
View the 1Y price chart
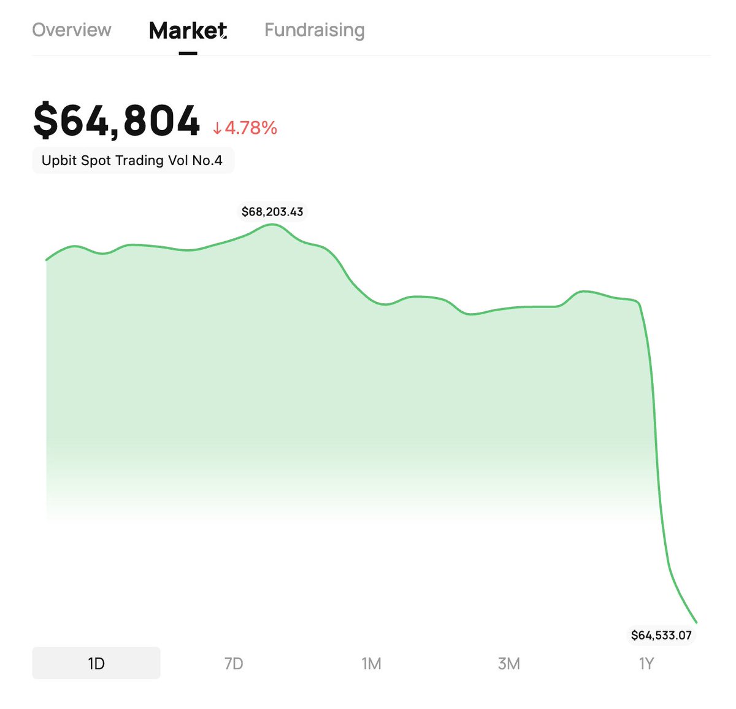tap(646, 664)
